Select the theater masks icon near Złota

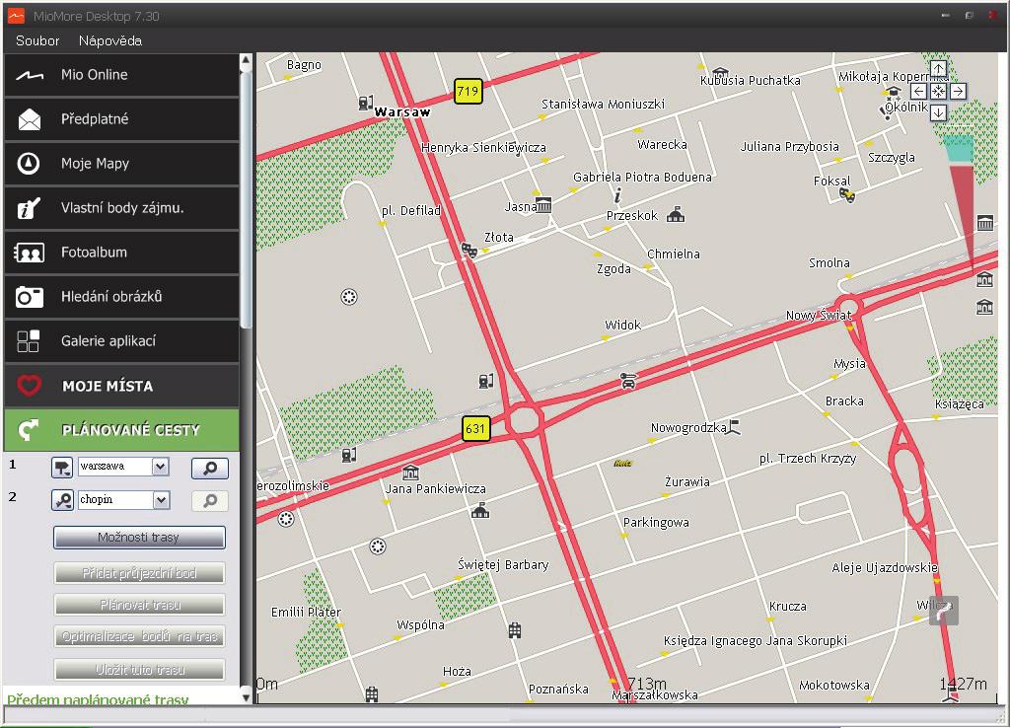pos(469,250)
